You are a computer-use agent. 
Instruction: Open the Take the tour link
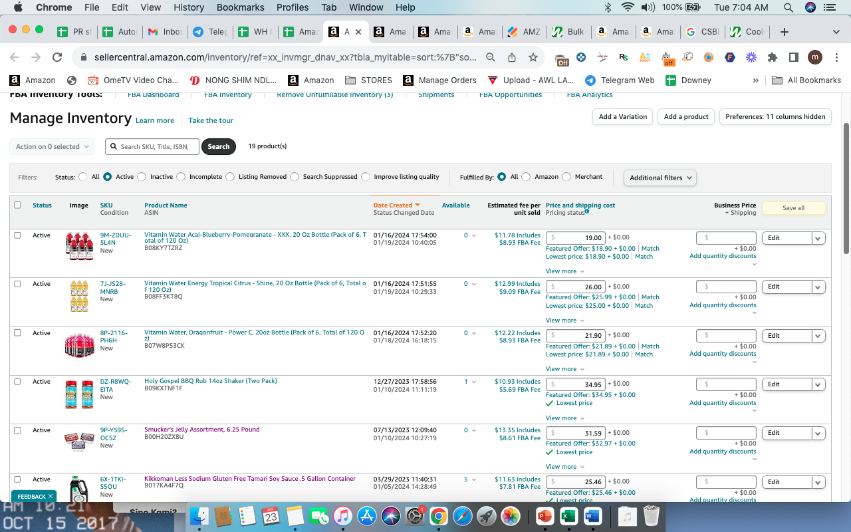coord(211,120)
